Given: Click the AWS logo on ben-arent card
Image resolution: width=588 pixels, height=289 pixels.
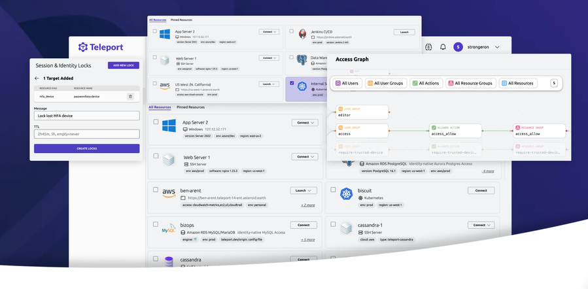Looking at the screenshot, I should pos(169,193).
